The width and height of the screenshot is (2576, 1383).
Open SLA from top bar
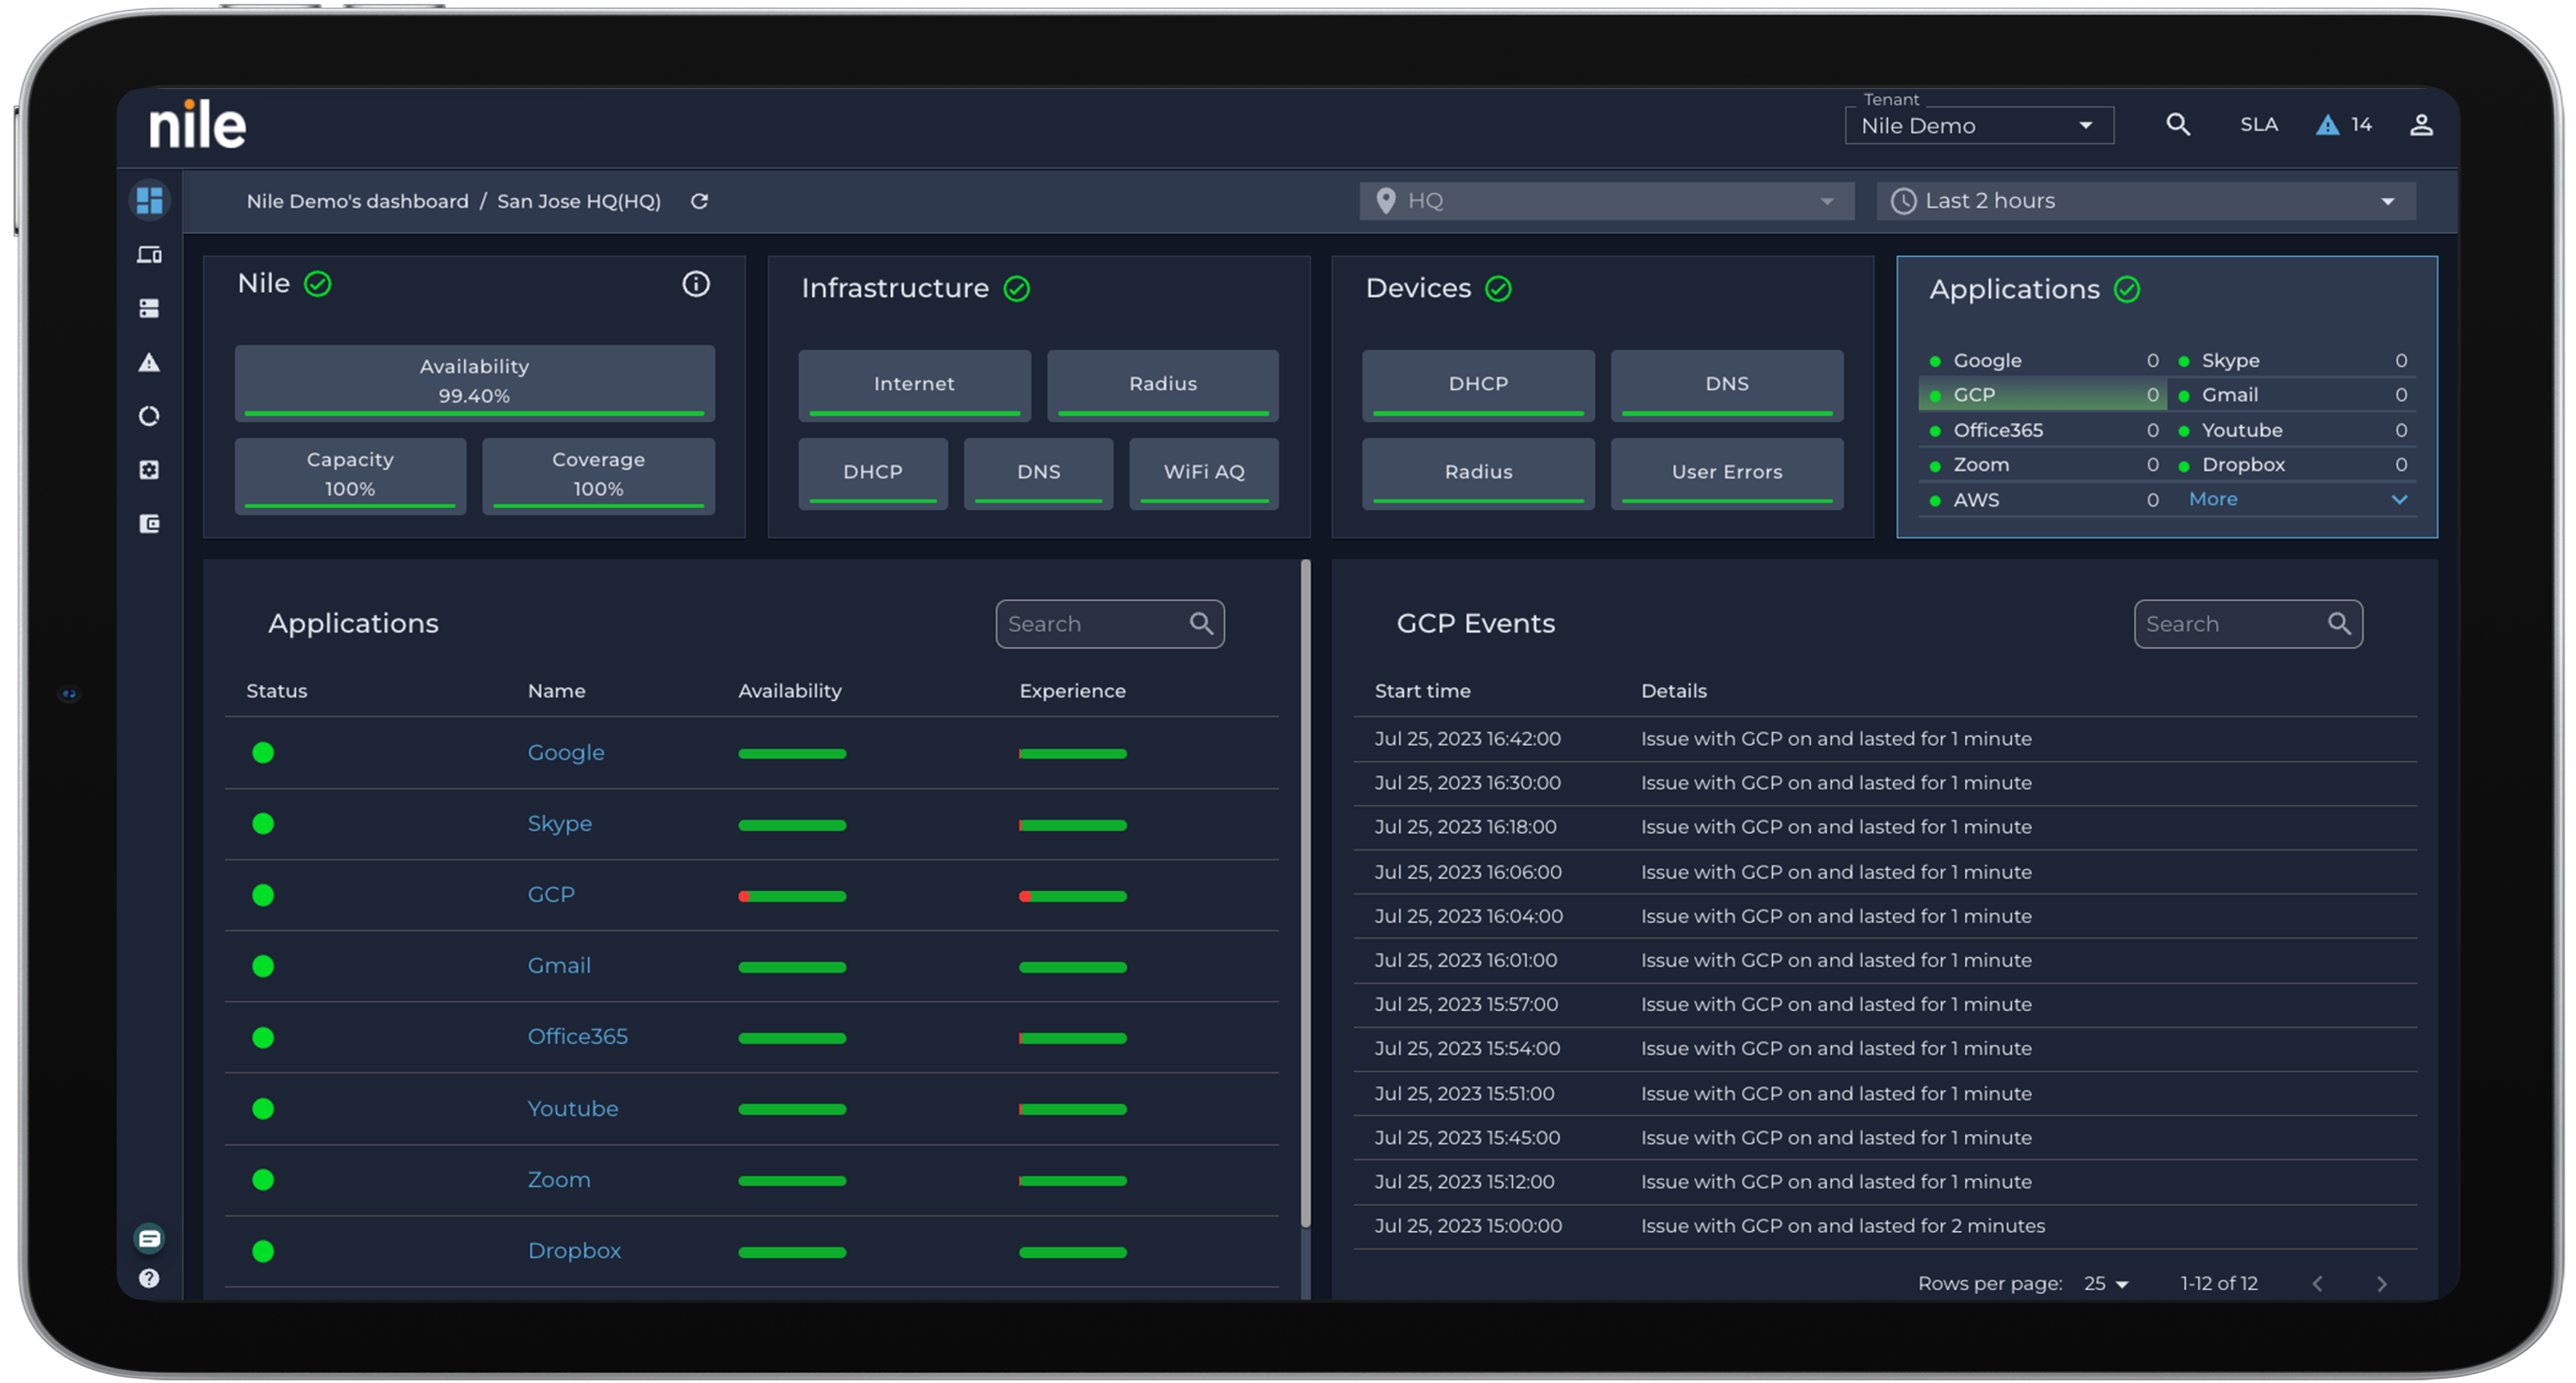[x=2258, y=124]
